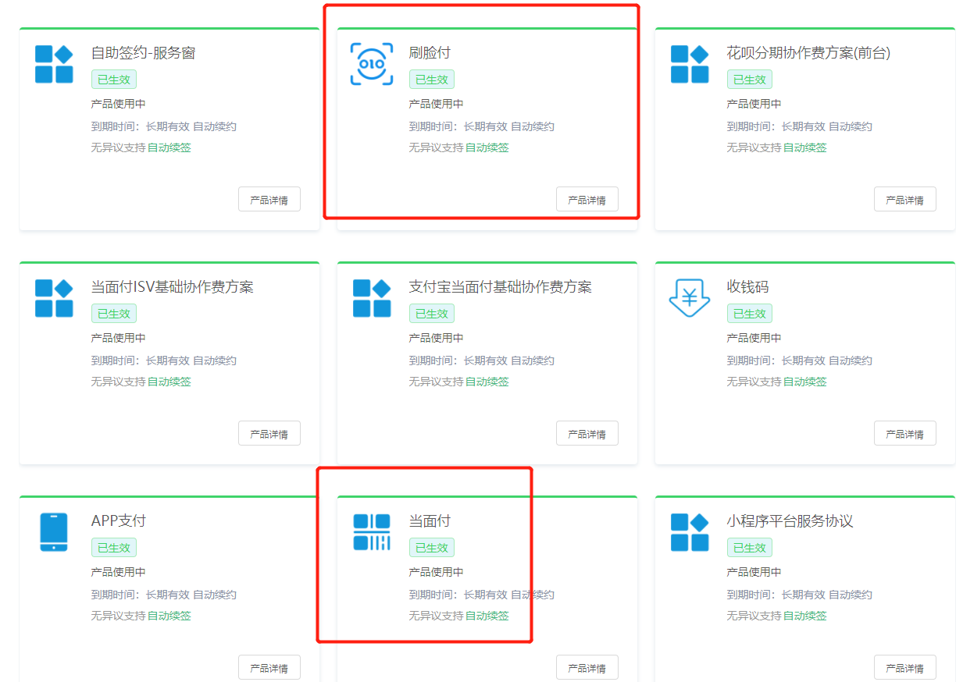
Task: Click the 当面付ISV基础协作费方案 product icon
Action: pos(54,298)
